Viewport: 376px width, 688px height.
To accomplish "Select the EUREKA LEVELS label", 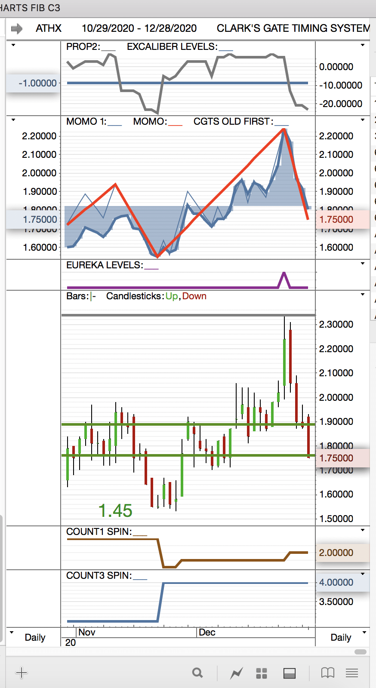I will point(105,265).
